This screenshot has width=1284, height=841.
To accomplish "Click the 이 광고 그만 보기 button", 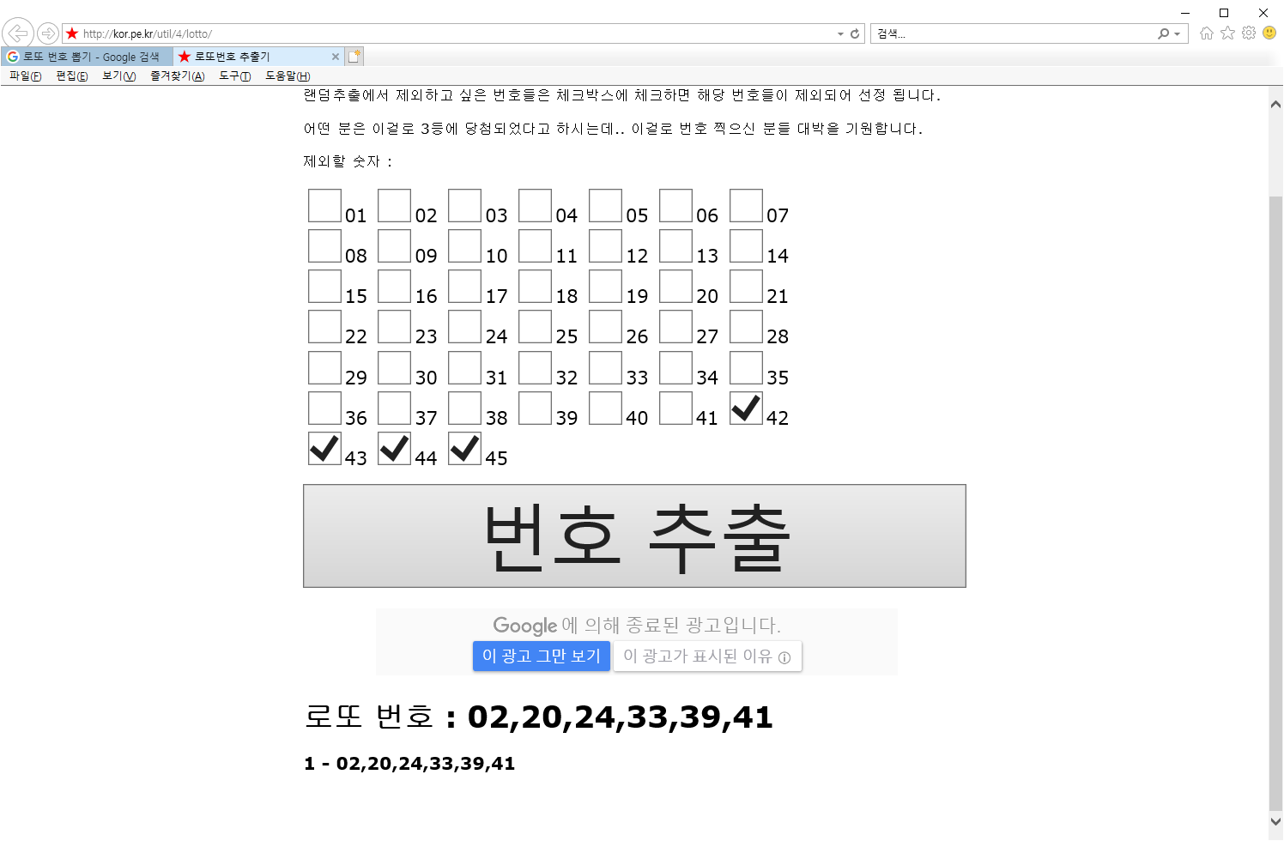I will 541,656.
